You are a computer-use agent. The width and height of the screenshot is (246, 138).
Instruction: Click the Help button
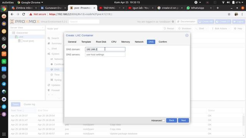pos(238,28)
